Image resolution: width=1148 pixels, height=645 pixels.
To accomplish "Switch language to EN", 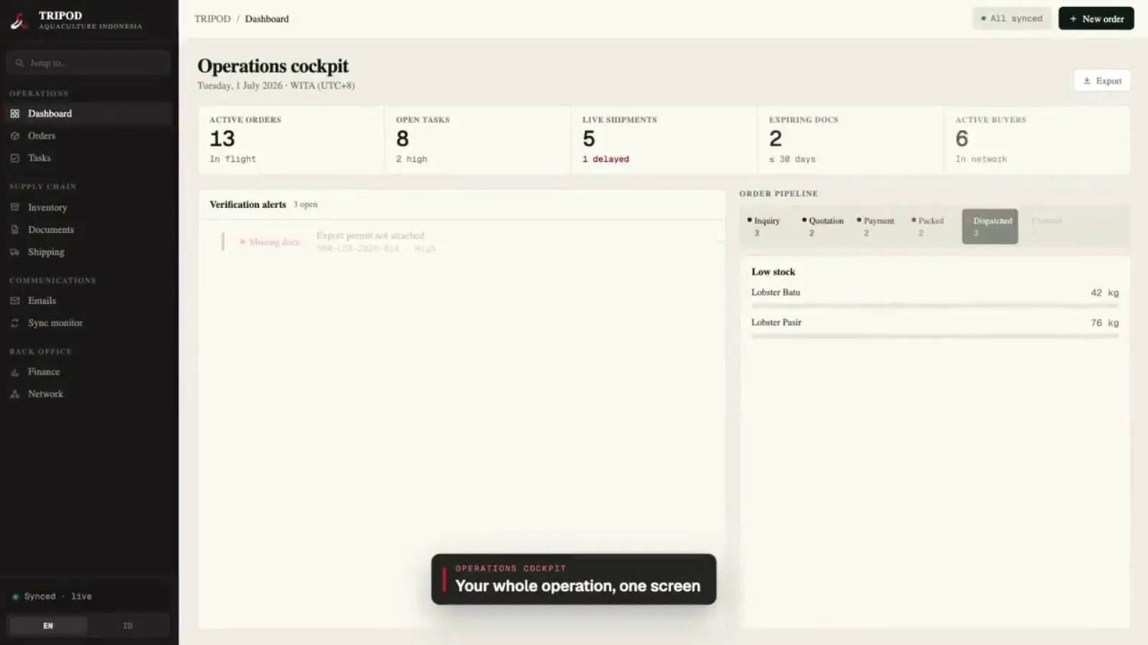I will [48, 626].
